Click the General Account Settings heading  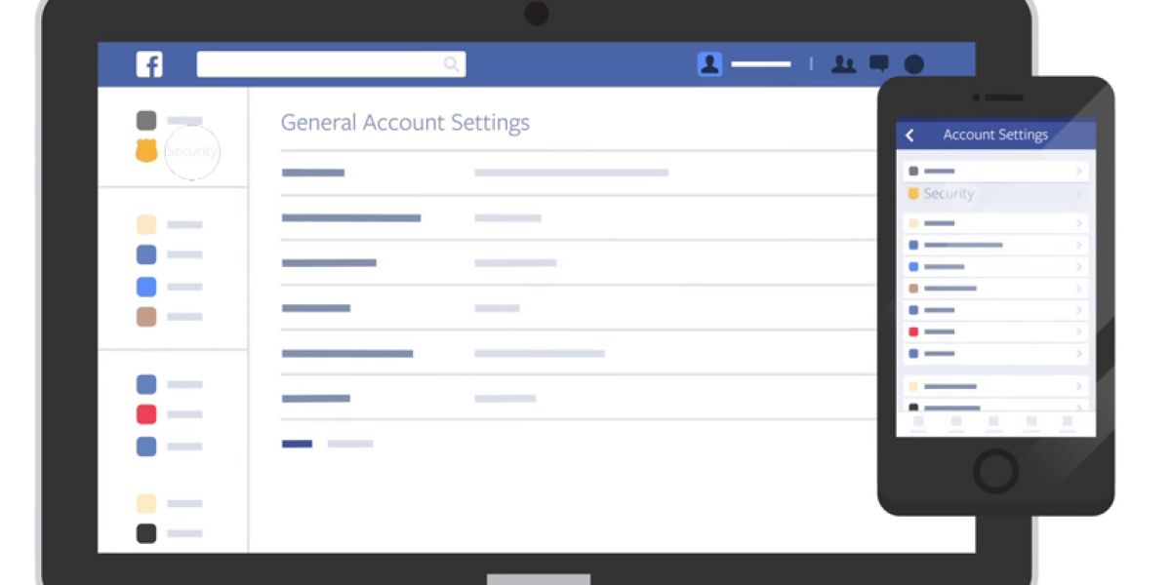pyautogui.click(x=405, y=123)
